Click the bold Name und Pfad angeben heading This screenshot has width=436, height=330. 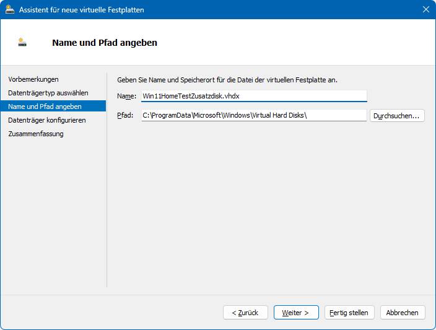click(x=105, y=43)
